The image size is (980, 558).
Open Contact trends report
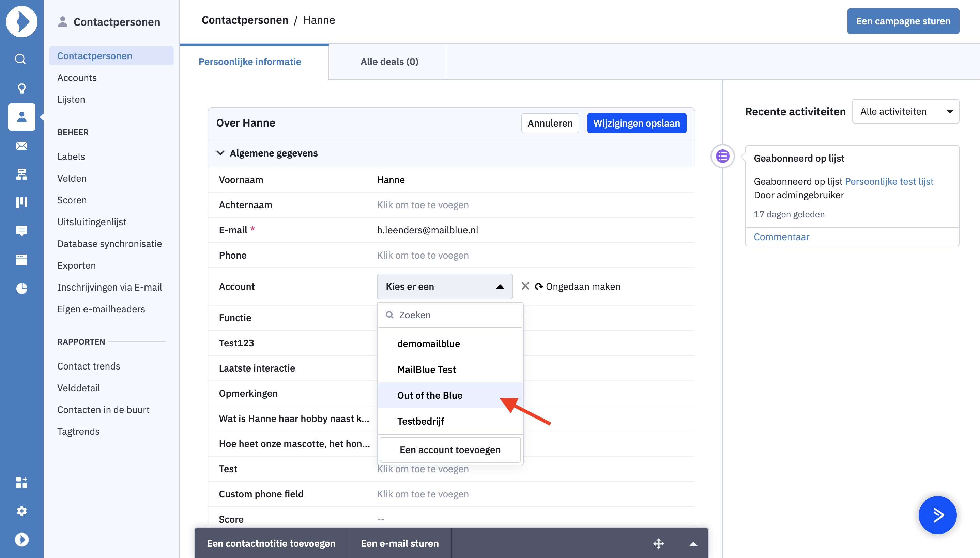[89, 366]
